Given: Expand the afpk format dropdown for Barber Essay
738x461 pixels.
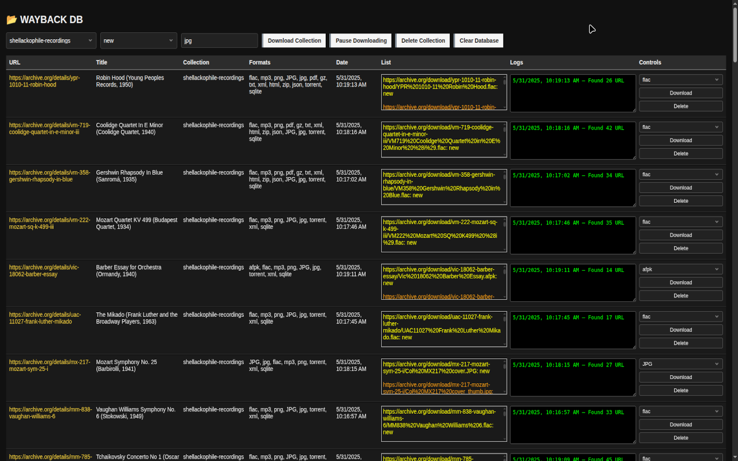Looking at the screenshot, I should pyautogui.click(x=681, y=269).
